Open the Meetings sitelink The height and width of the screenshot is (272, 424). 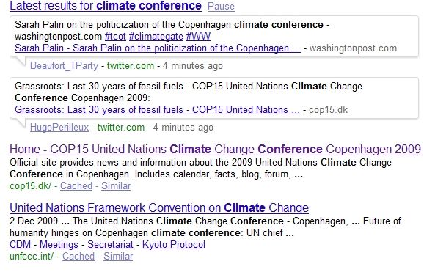pyautogui.click(x=59, y=245)
